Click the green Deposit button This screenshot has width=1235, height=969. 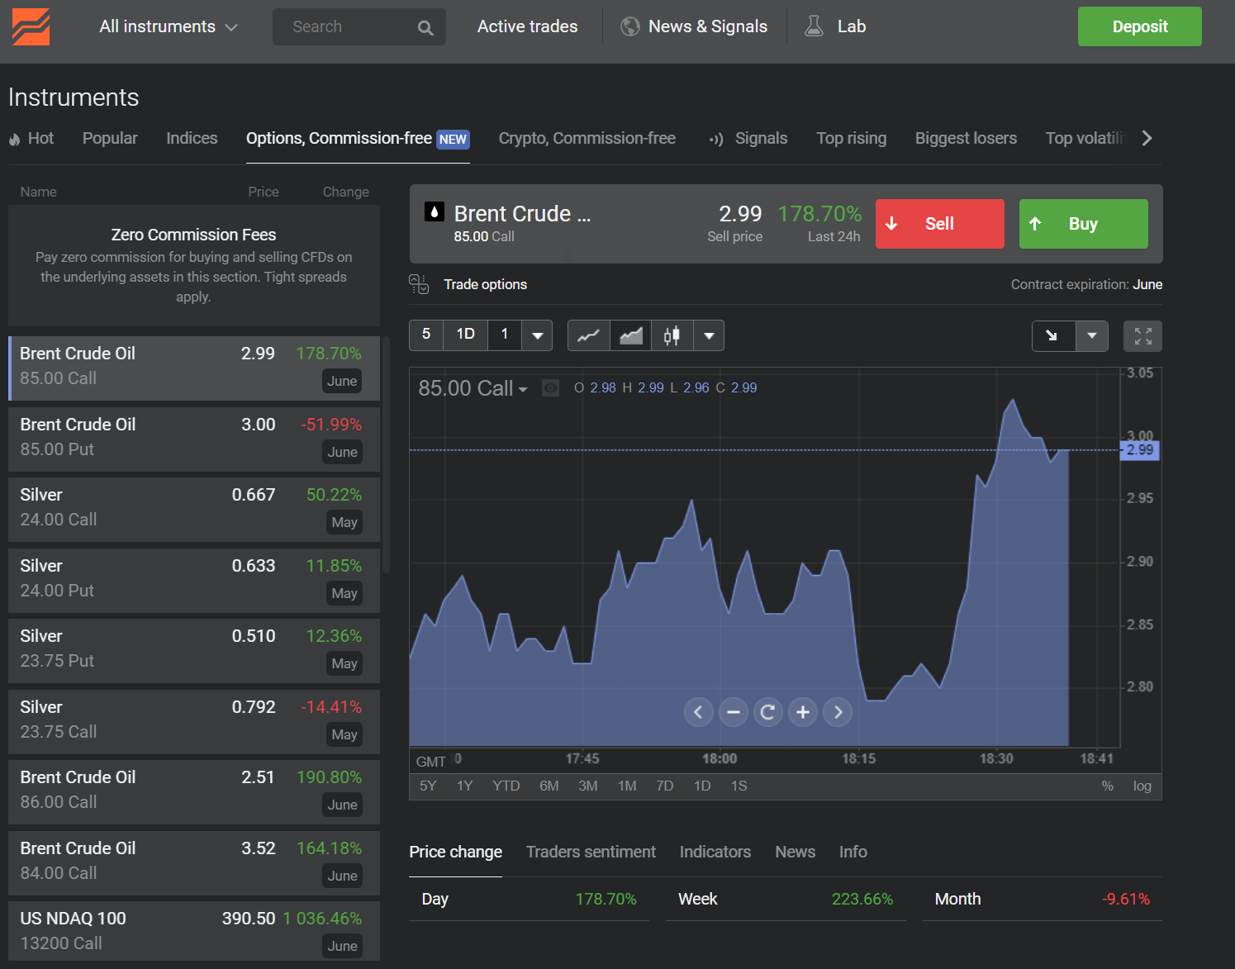coord(1139,26)
